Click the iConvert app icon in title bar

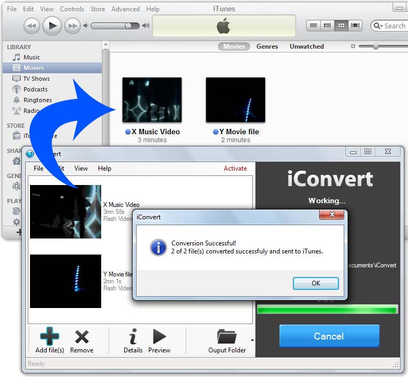(x=30, y=154)
